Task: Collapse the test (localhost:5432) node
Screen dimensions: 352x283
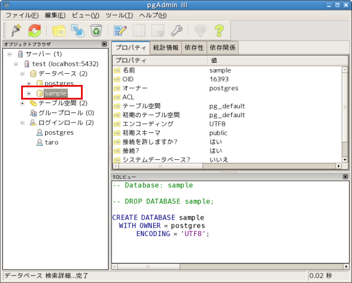Action: coord(16,64)
